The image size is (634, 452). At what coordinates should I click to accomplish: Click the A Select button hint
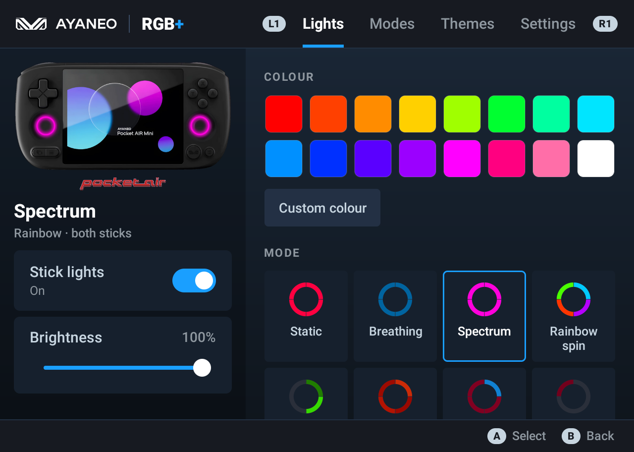[x=517, y=436]
